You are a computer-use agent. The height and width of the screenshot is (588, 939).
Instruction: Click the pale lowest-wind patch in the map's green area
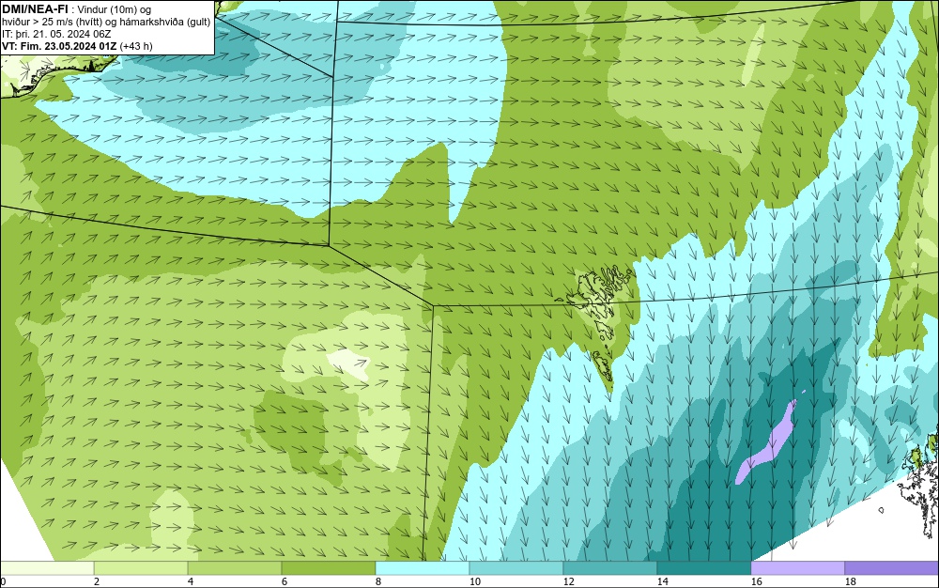(348, 364)
